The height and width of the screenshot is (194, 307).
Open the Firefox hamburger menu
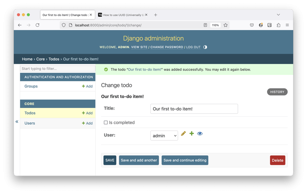[287, 25]
